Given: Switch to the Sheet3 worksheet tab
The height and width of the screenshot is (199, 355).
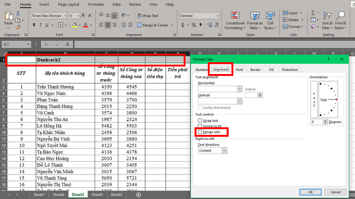Looking at the screenshot, I should [97, 194].
